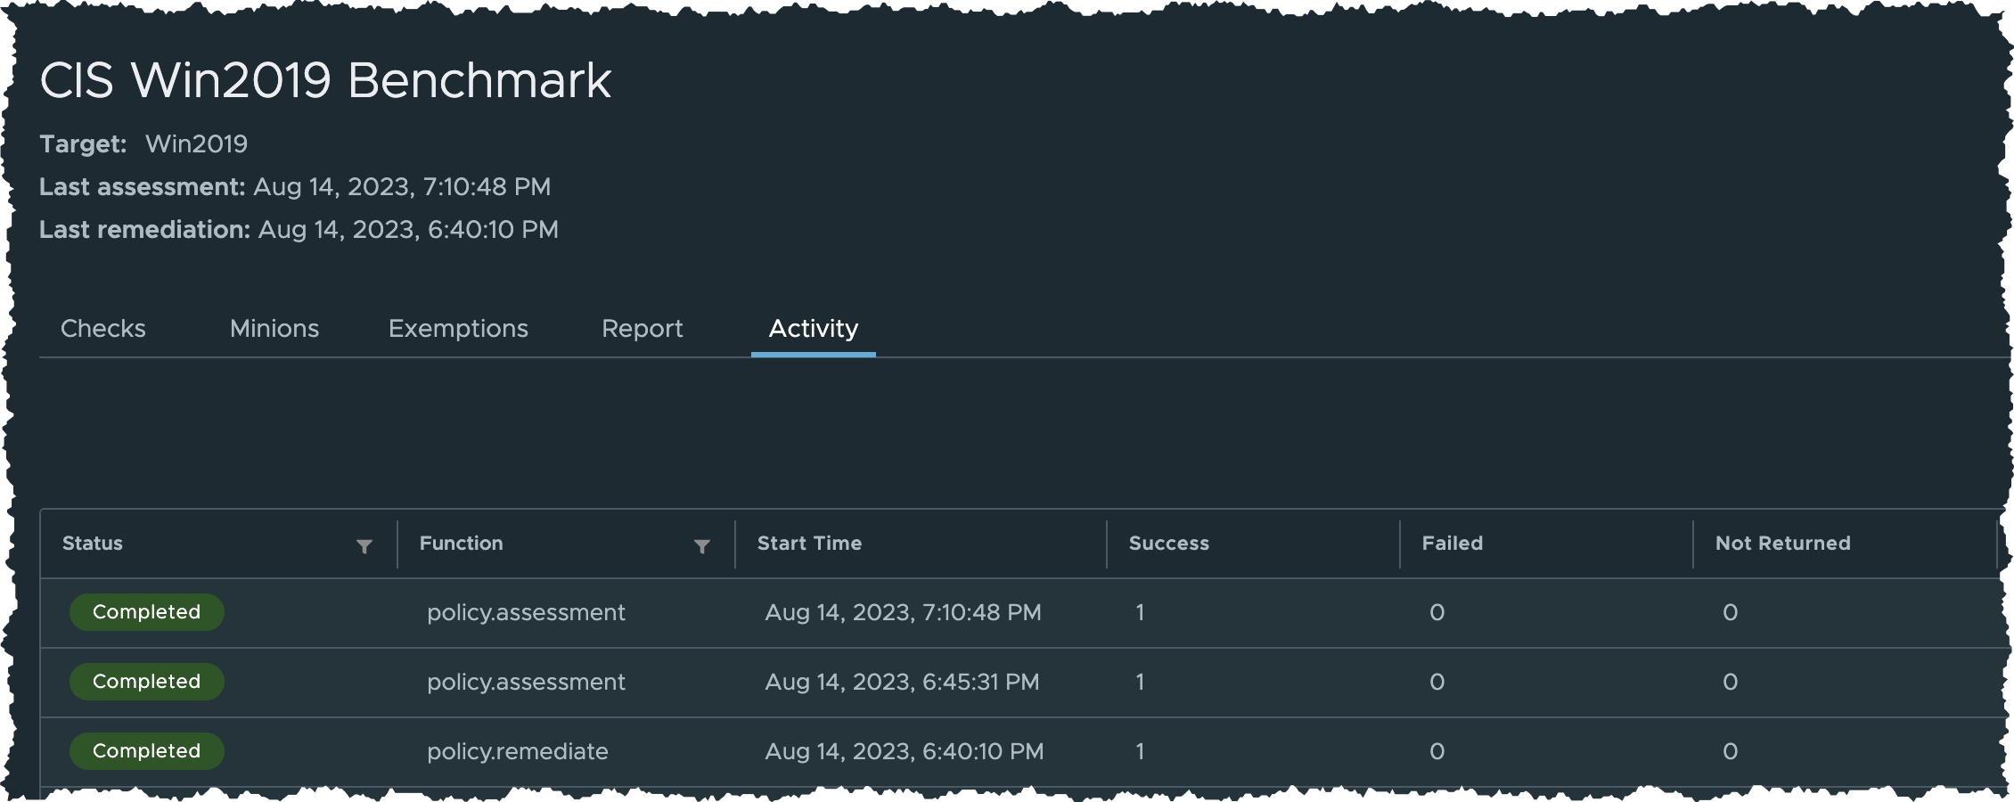Click Success value 1 in policy.remediate row

(x=1140, y=752)
